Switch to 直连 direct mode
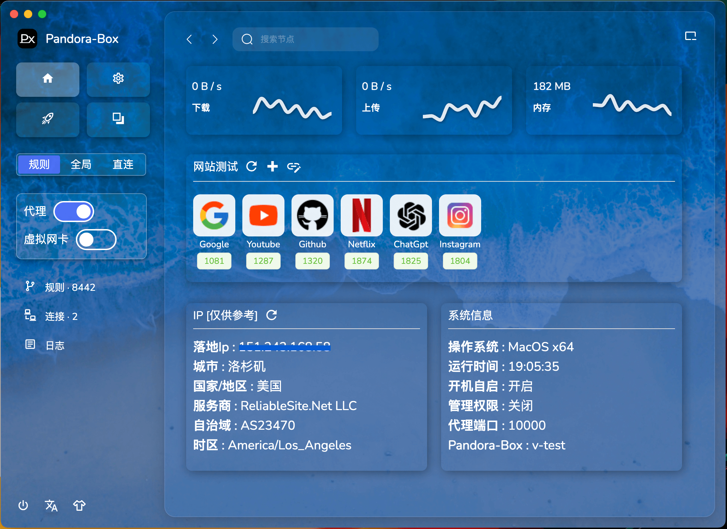 tap(123, 164)
